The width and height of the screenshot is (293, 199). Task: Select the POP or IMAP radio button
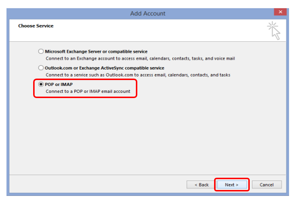point(41,84)
